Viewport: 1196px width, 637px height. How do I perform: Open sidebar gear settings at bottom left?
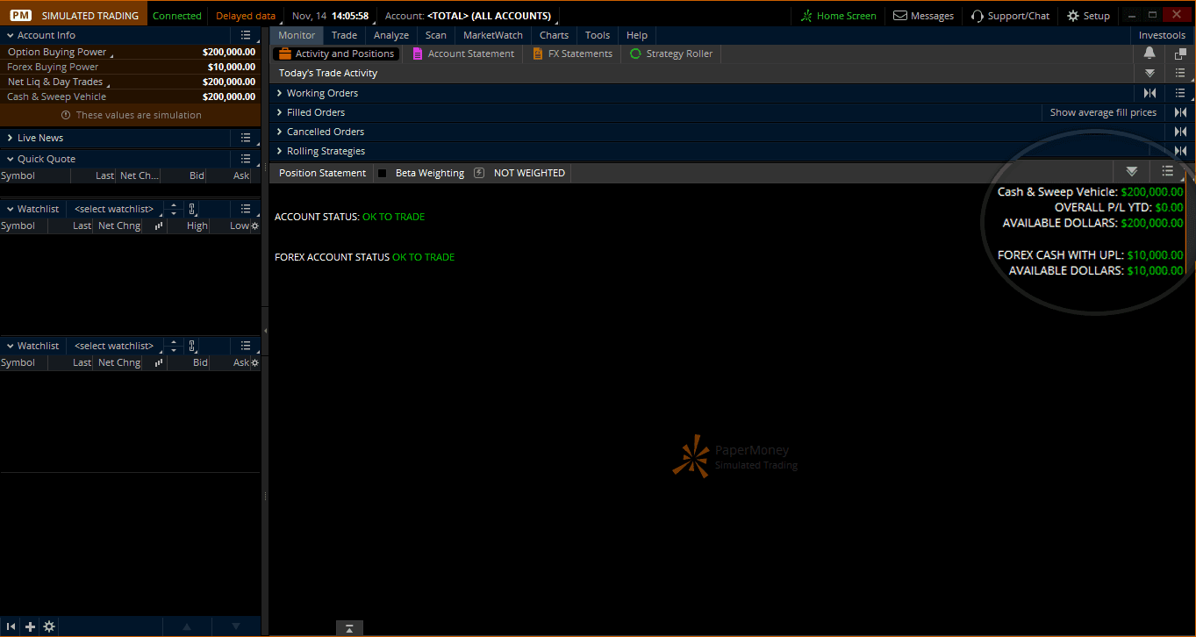click(x=49, y=626)
